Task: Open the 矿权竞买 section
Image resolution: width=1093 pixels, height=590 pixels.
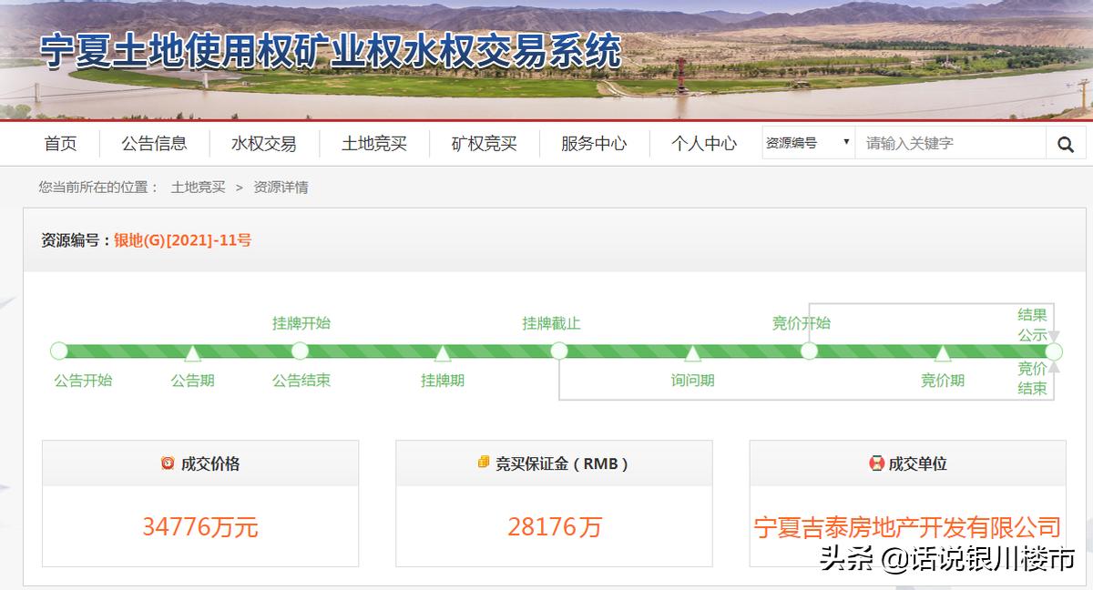Action: pyautogui.click(x=483, y=143)
